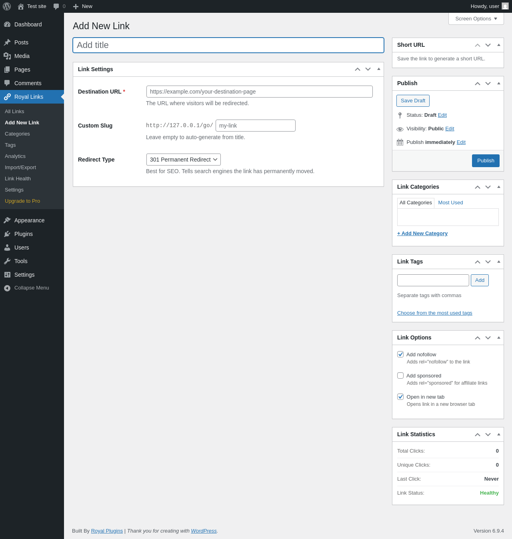Move Publish panel up
The image size is (512, 539).
[x=478, y=84]
